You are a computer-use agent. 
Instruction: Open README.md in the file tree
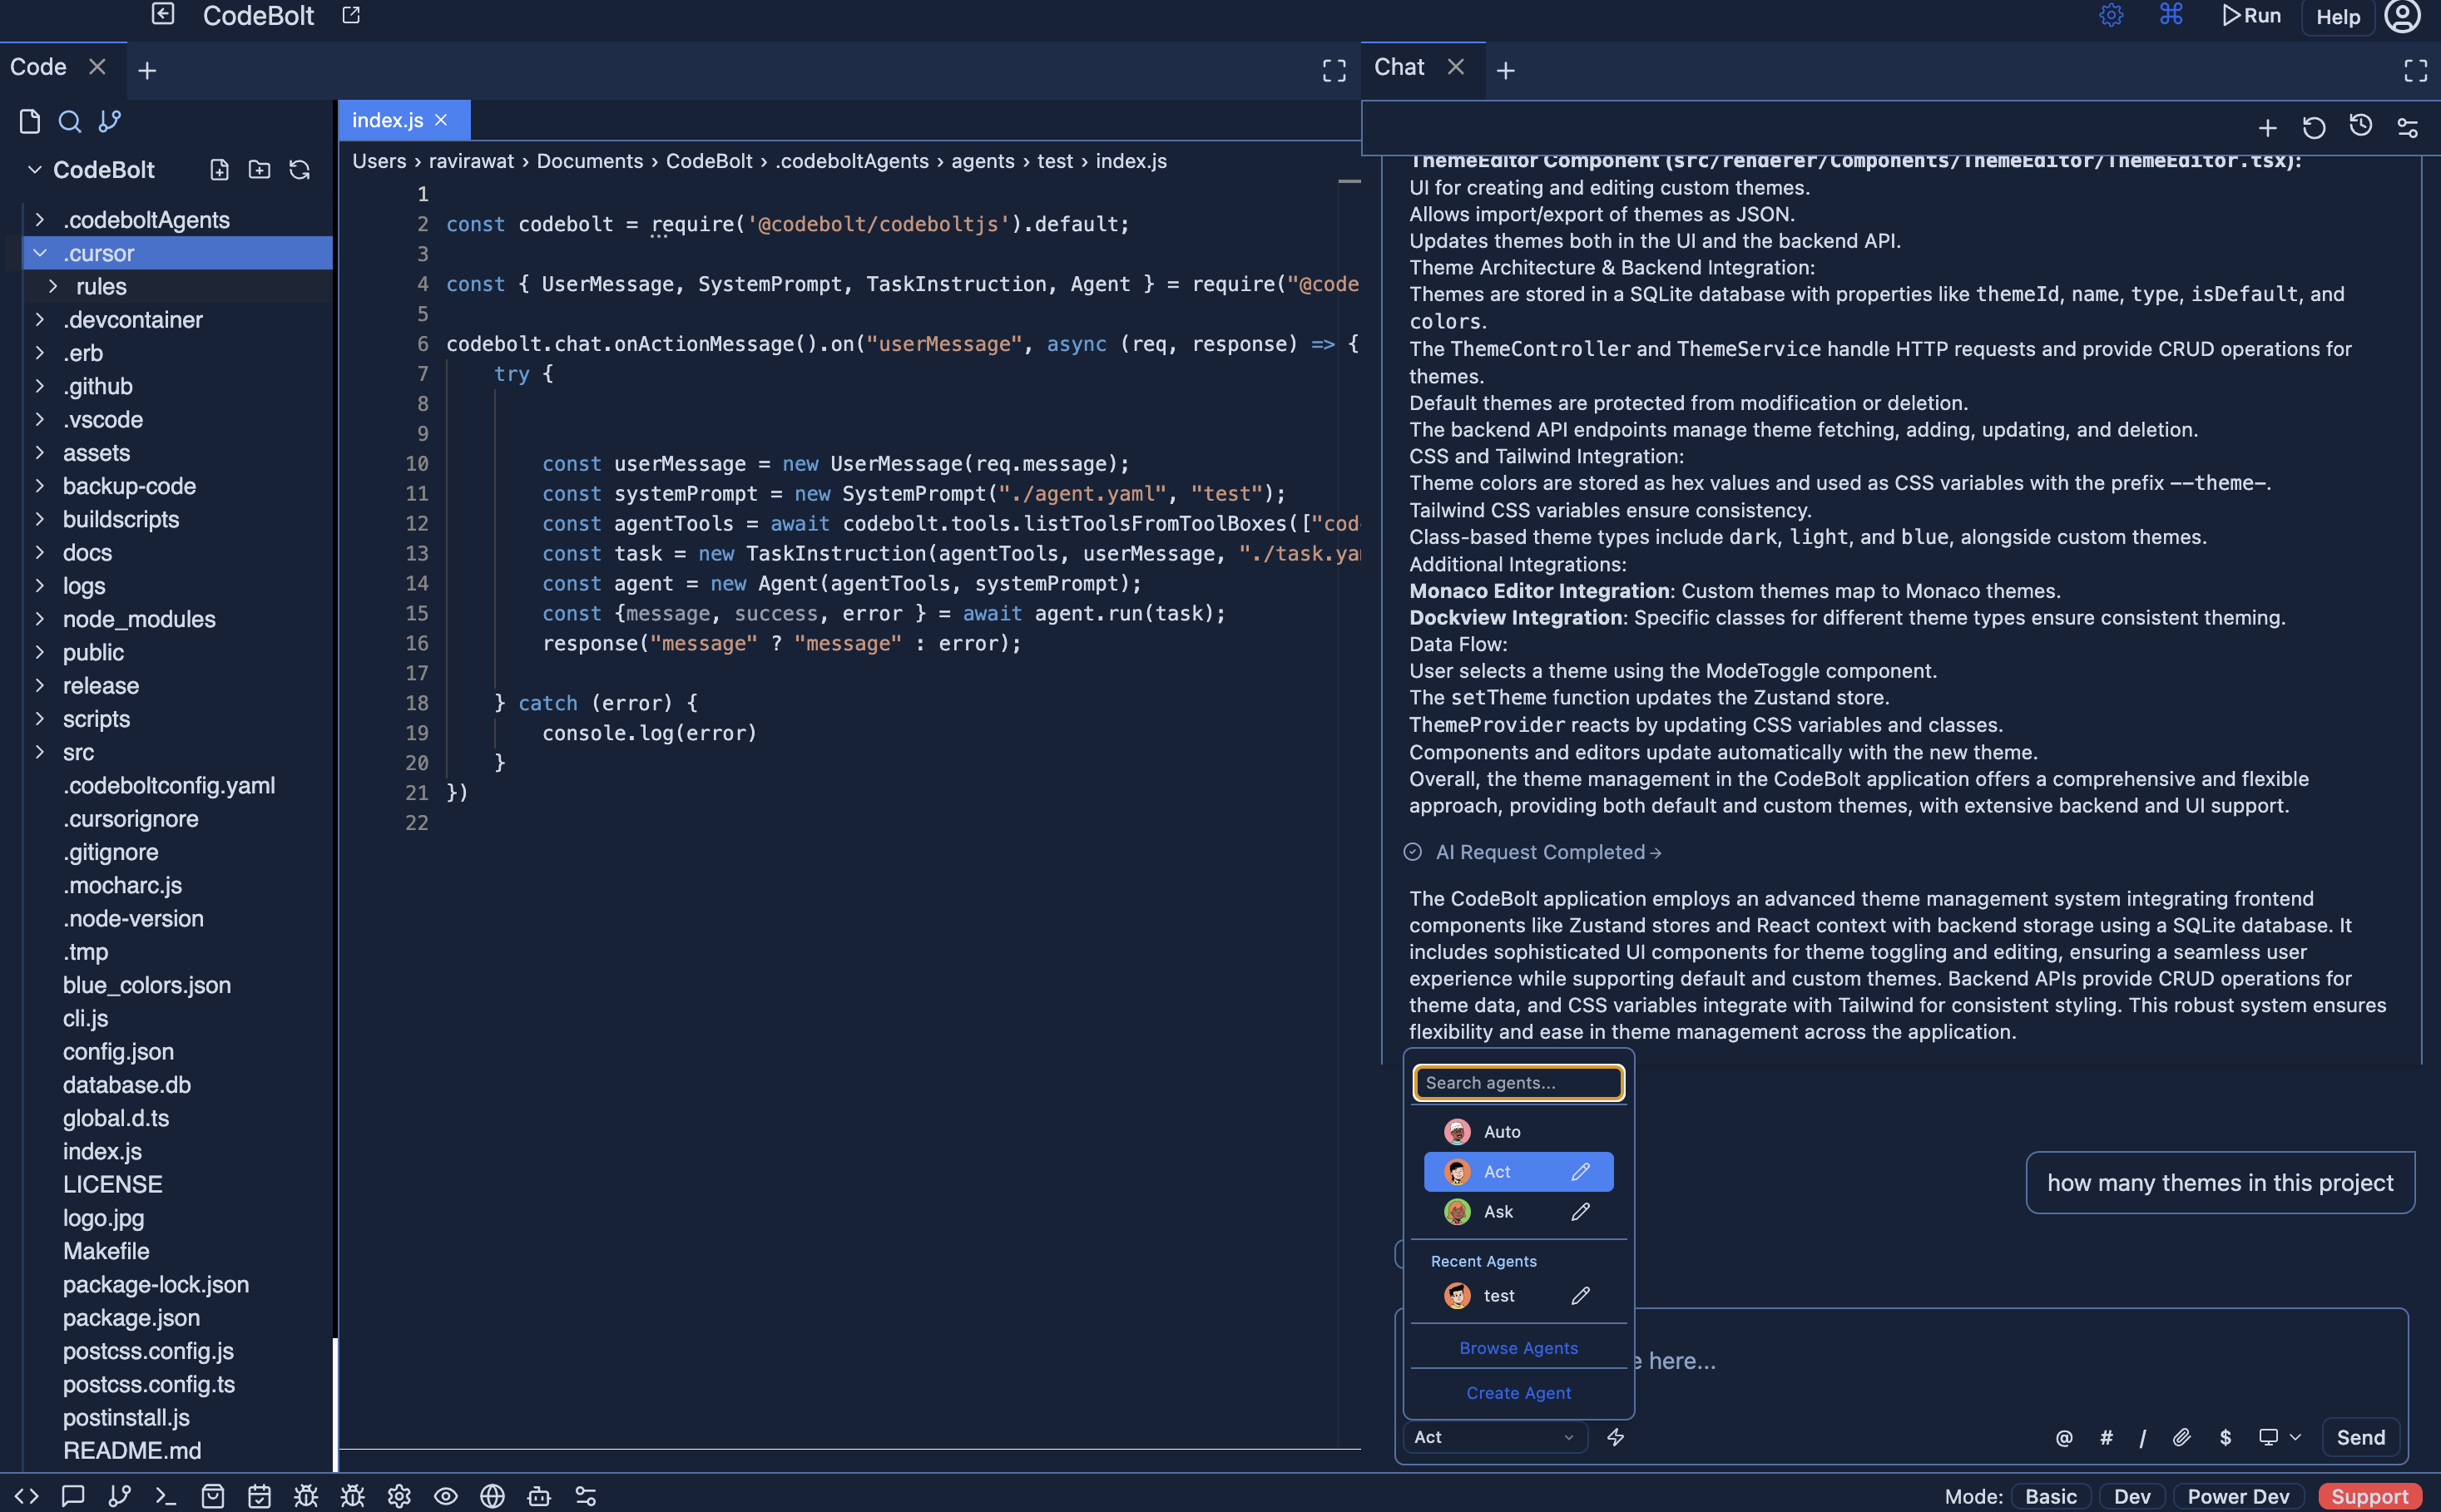(132, 1451)
